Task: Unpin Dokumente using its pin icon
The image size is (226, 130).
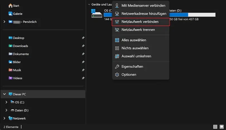Action: tap(83, 54)
